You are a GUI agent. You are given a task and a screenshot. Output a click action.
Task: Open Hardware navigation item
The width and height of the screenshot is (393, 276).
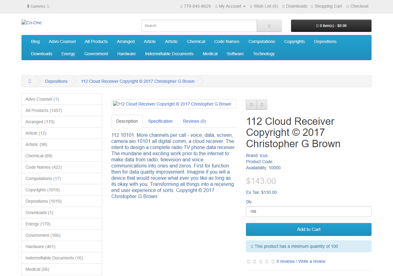126,54
